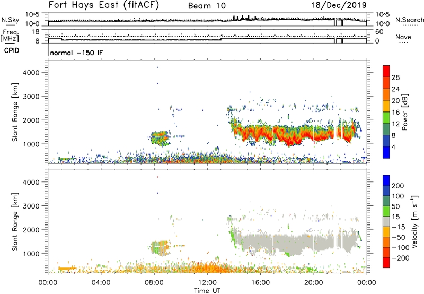This screenshot has height=294, width=424.
Task: Click the 'Slant Range [km]' label of power plot
Action: 15,112
